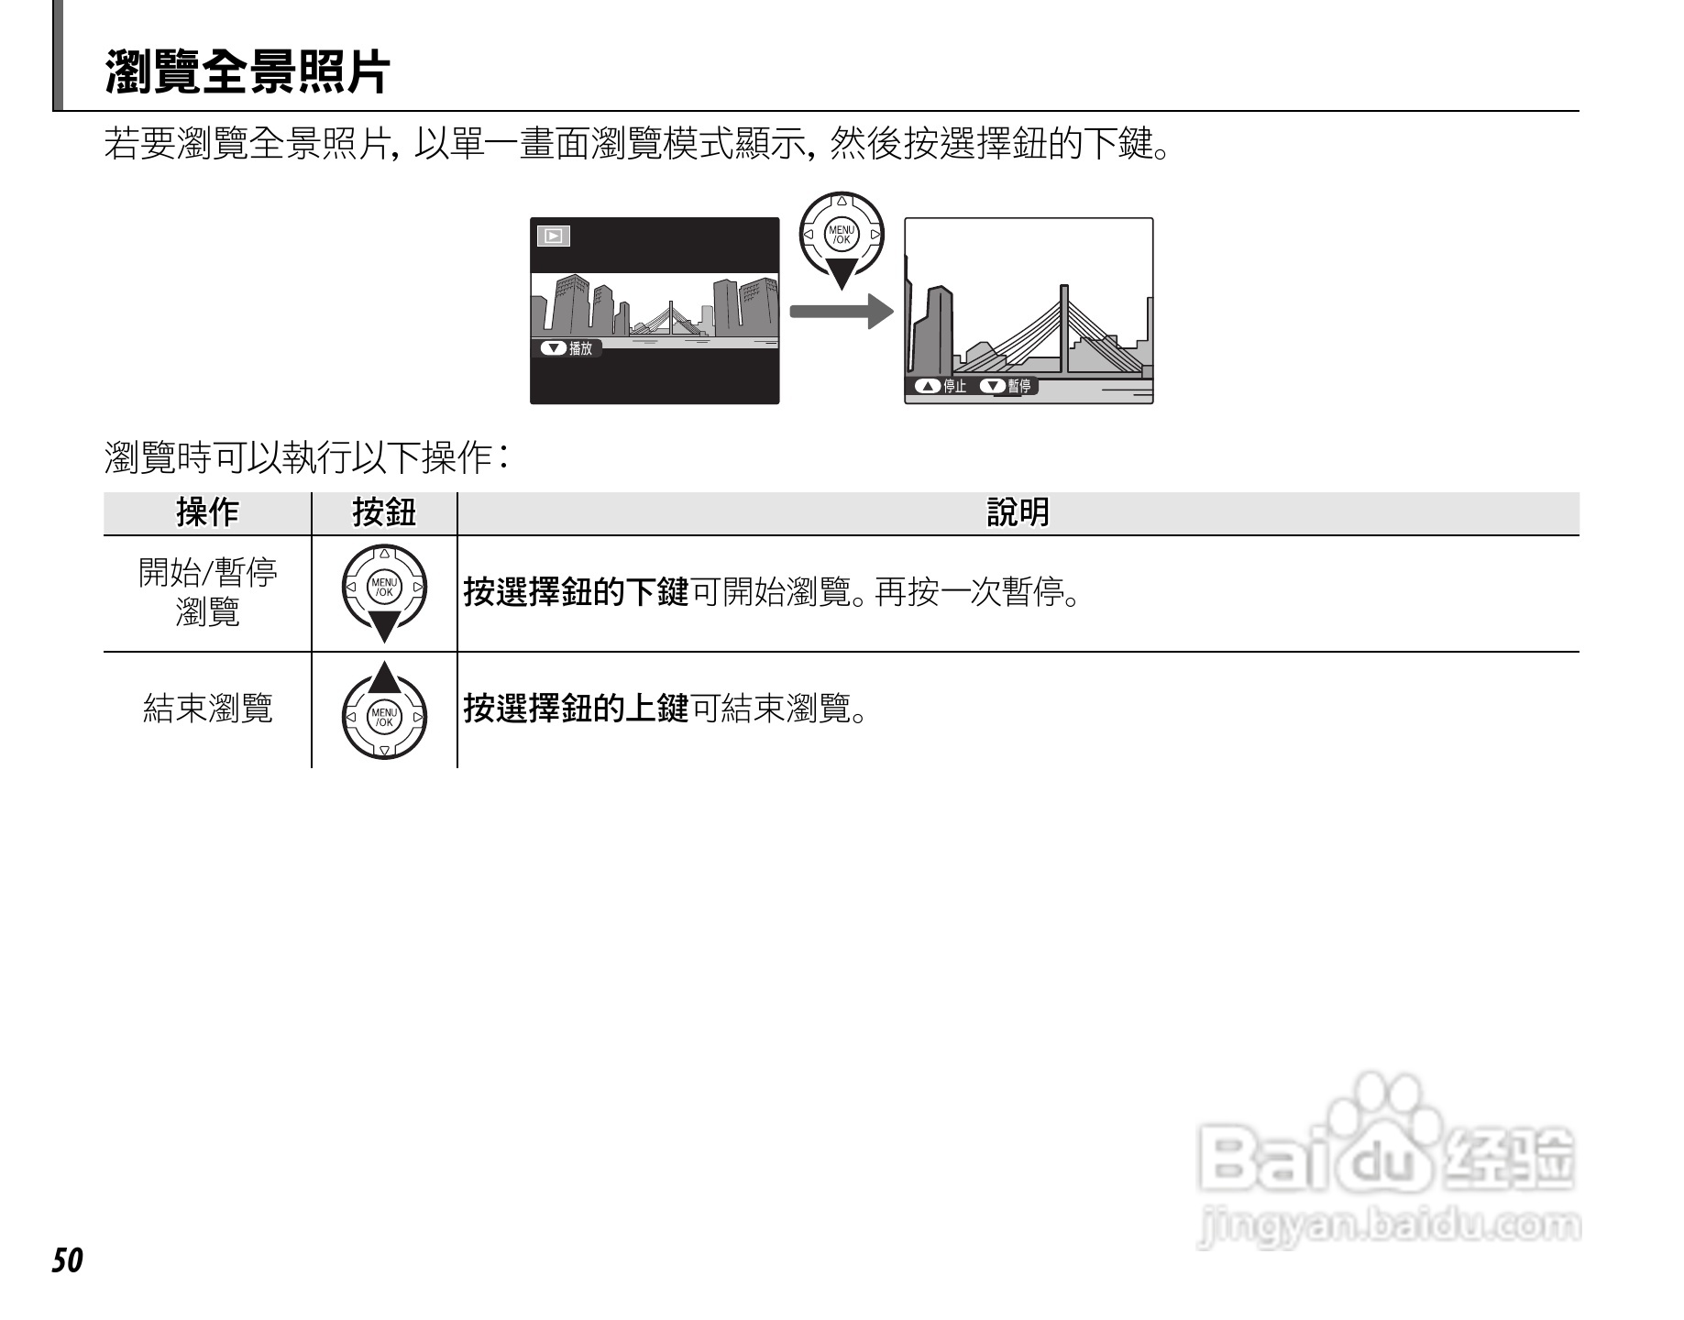Click the selector dial icon in the 開始/暫停 row

[384, 592]
